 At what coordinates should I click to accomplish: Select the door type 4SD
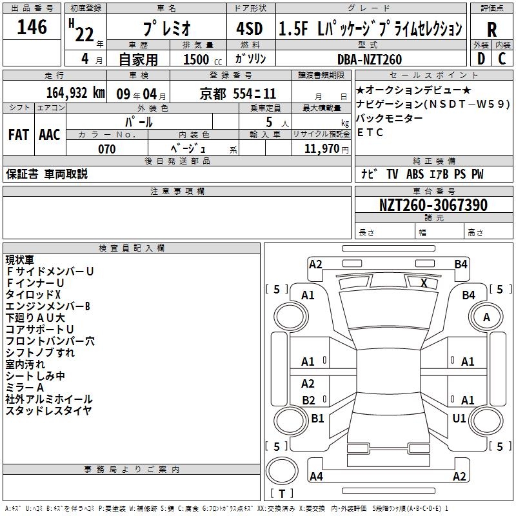point(250,28)
